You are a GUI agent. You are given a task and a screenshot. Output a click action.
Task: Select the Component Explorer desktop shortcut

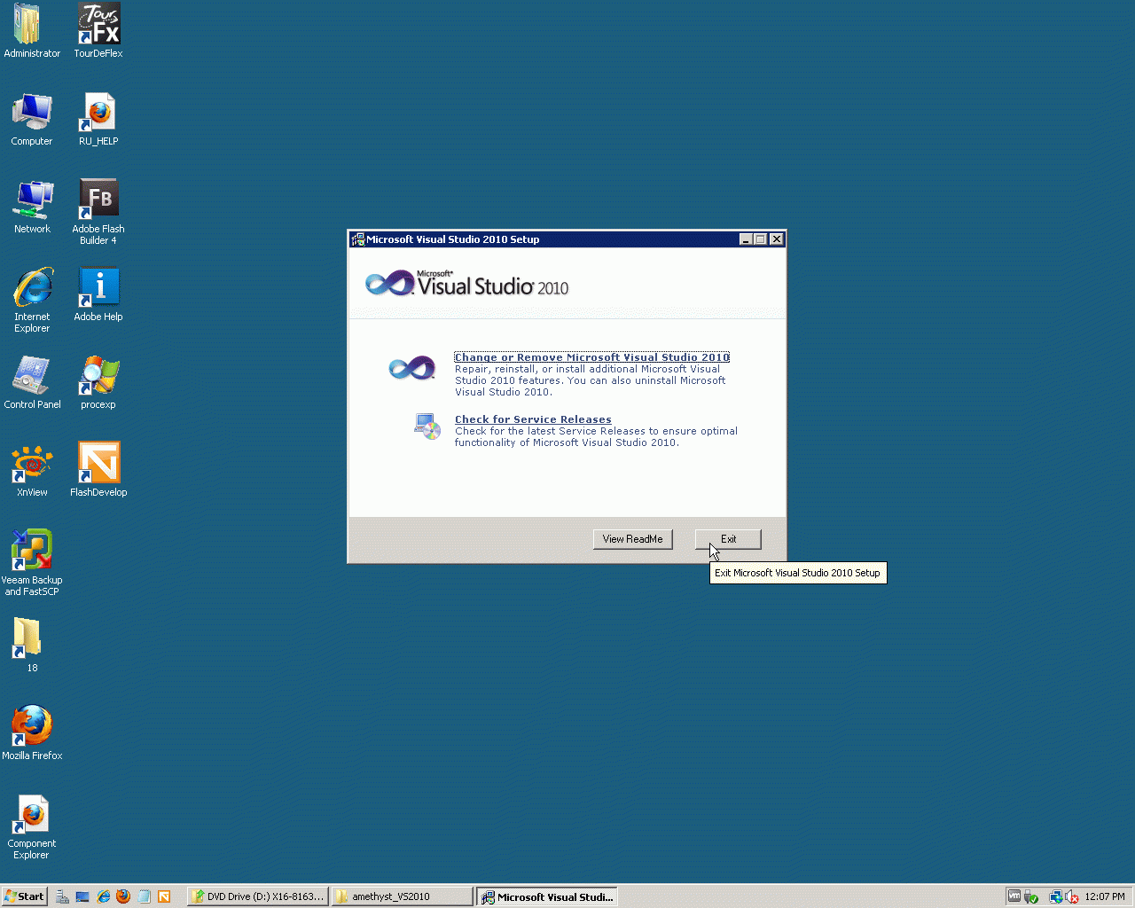point(32,826)
